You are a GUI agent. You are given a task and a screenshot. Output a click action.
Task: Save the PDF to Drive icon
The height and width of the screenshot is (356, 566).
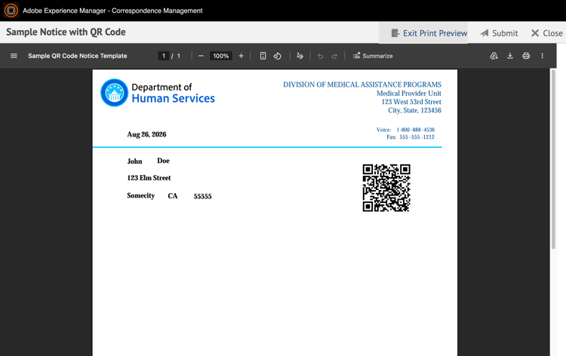click(x=494, y=56)
